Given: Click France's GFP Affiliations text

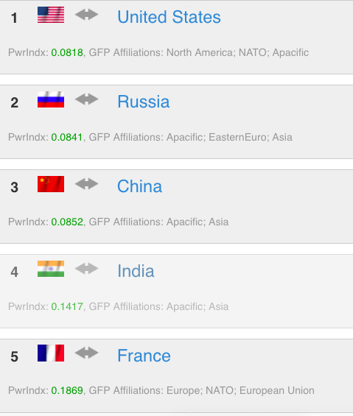Looking at the screenshot, I should pyautogui.click(x=202, y=390).
